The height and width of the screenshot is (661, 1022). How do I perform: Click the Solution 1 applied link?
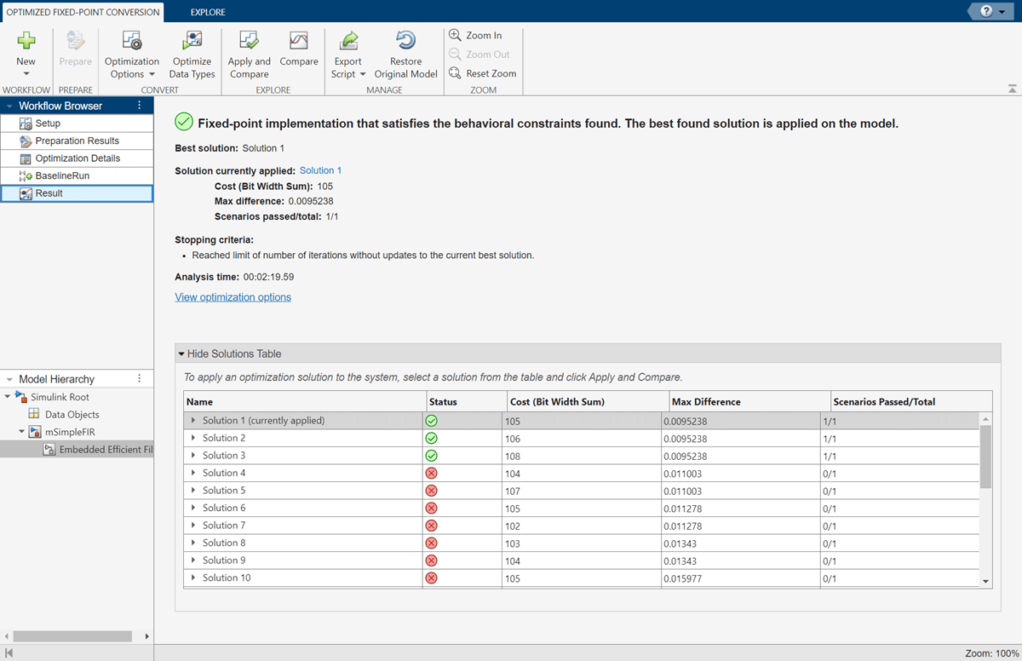click(x=320, y=170)
